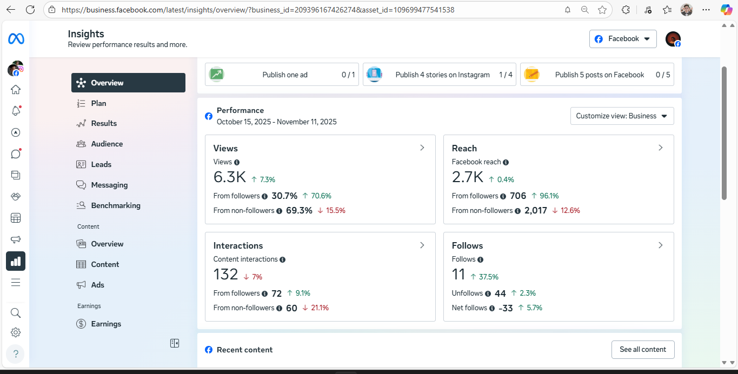Open the Content item with table icon

click(128, 264)
